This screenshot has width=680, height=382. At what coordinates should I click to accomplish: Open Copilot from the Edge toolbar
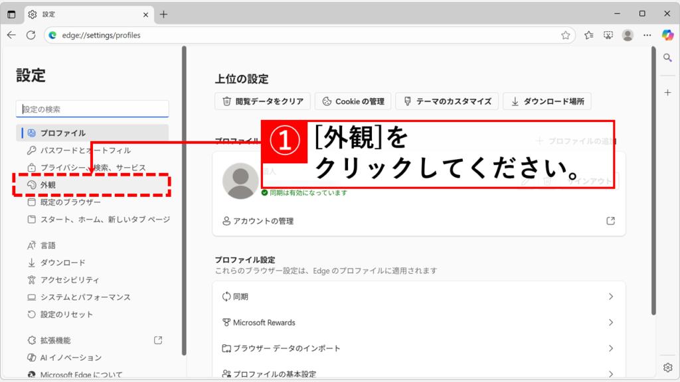coord(667,35)
